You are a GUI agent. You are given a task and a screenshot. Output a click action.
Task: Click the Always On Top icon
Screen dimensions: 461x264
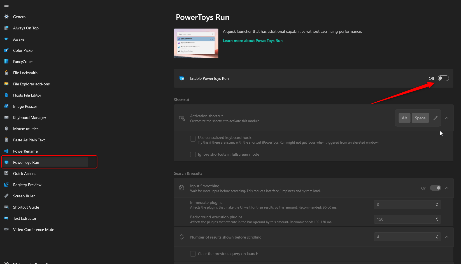[6, 28]
